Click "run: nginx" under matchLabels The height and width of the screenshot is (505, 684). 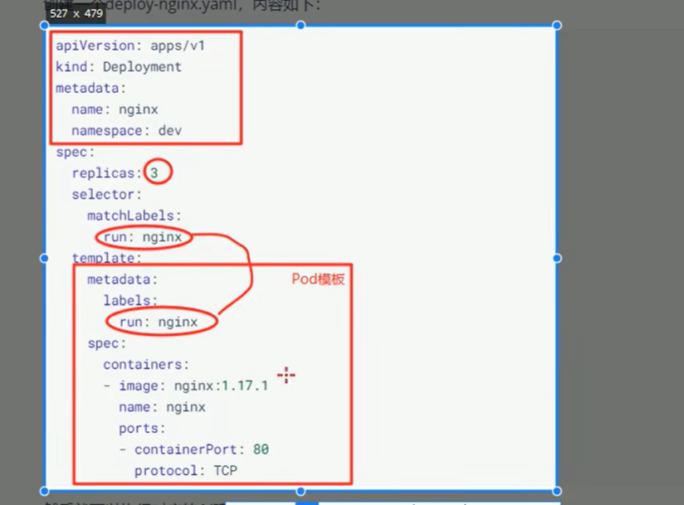tap(142, 237)
